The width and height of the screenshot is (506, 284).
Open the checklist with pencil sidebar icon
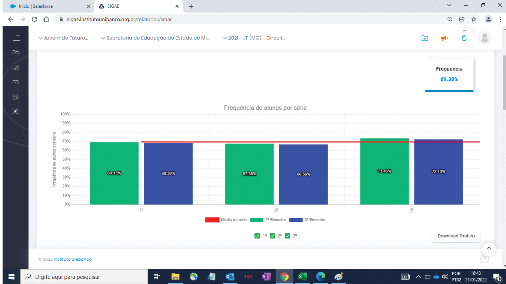click(16, 97)
